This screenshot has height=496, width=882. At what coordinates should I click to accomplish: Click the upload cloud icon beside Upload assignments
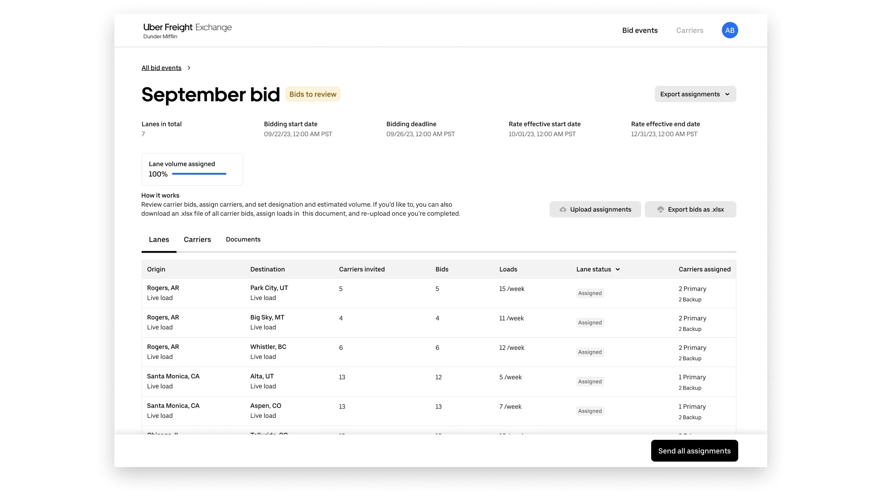[x=563, y=209]
